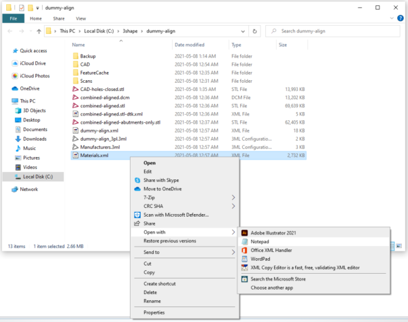The width and height of the screenshot is (408, 322).
Task: Choose Notepad from Open with list
Action: click(261, 241)
